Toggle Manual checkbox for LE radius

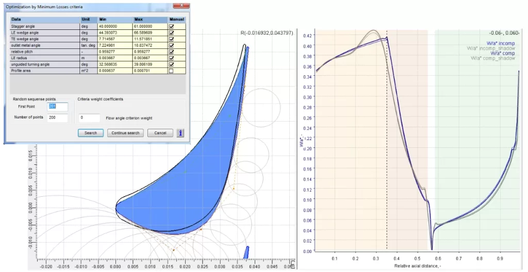click(171, 58)
